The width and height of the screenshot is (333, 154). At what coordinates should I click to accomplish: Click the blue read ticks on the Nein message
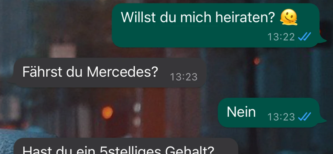[304, 117]
